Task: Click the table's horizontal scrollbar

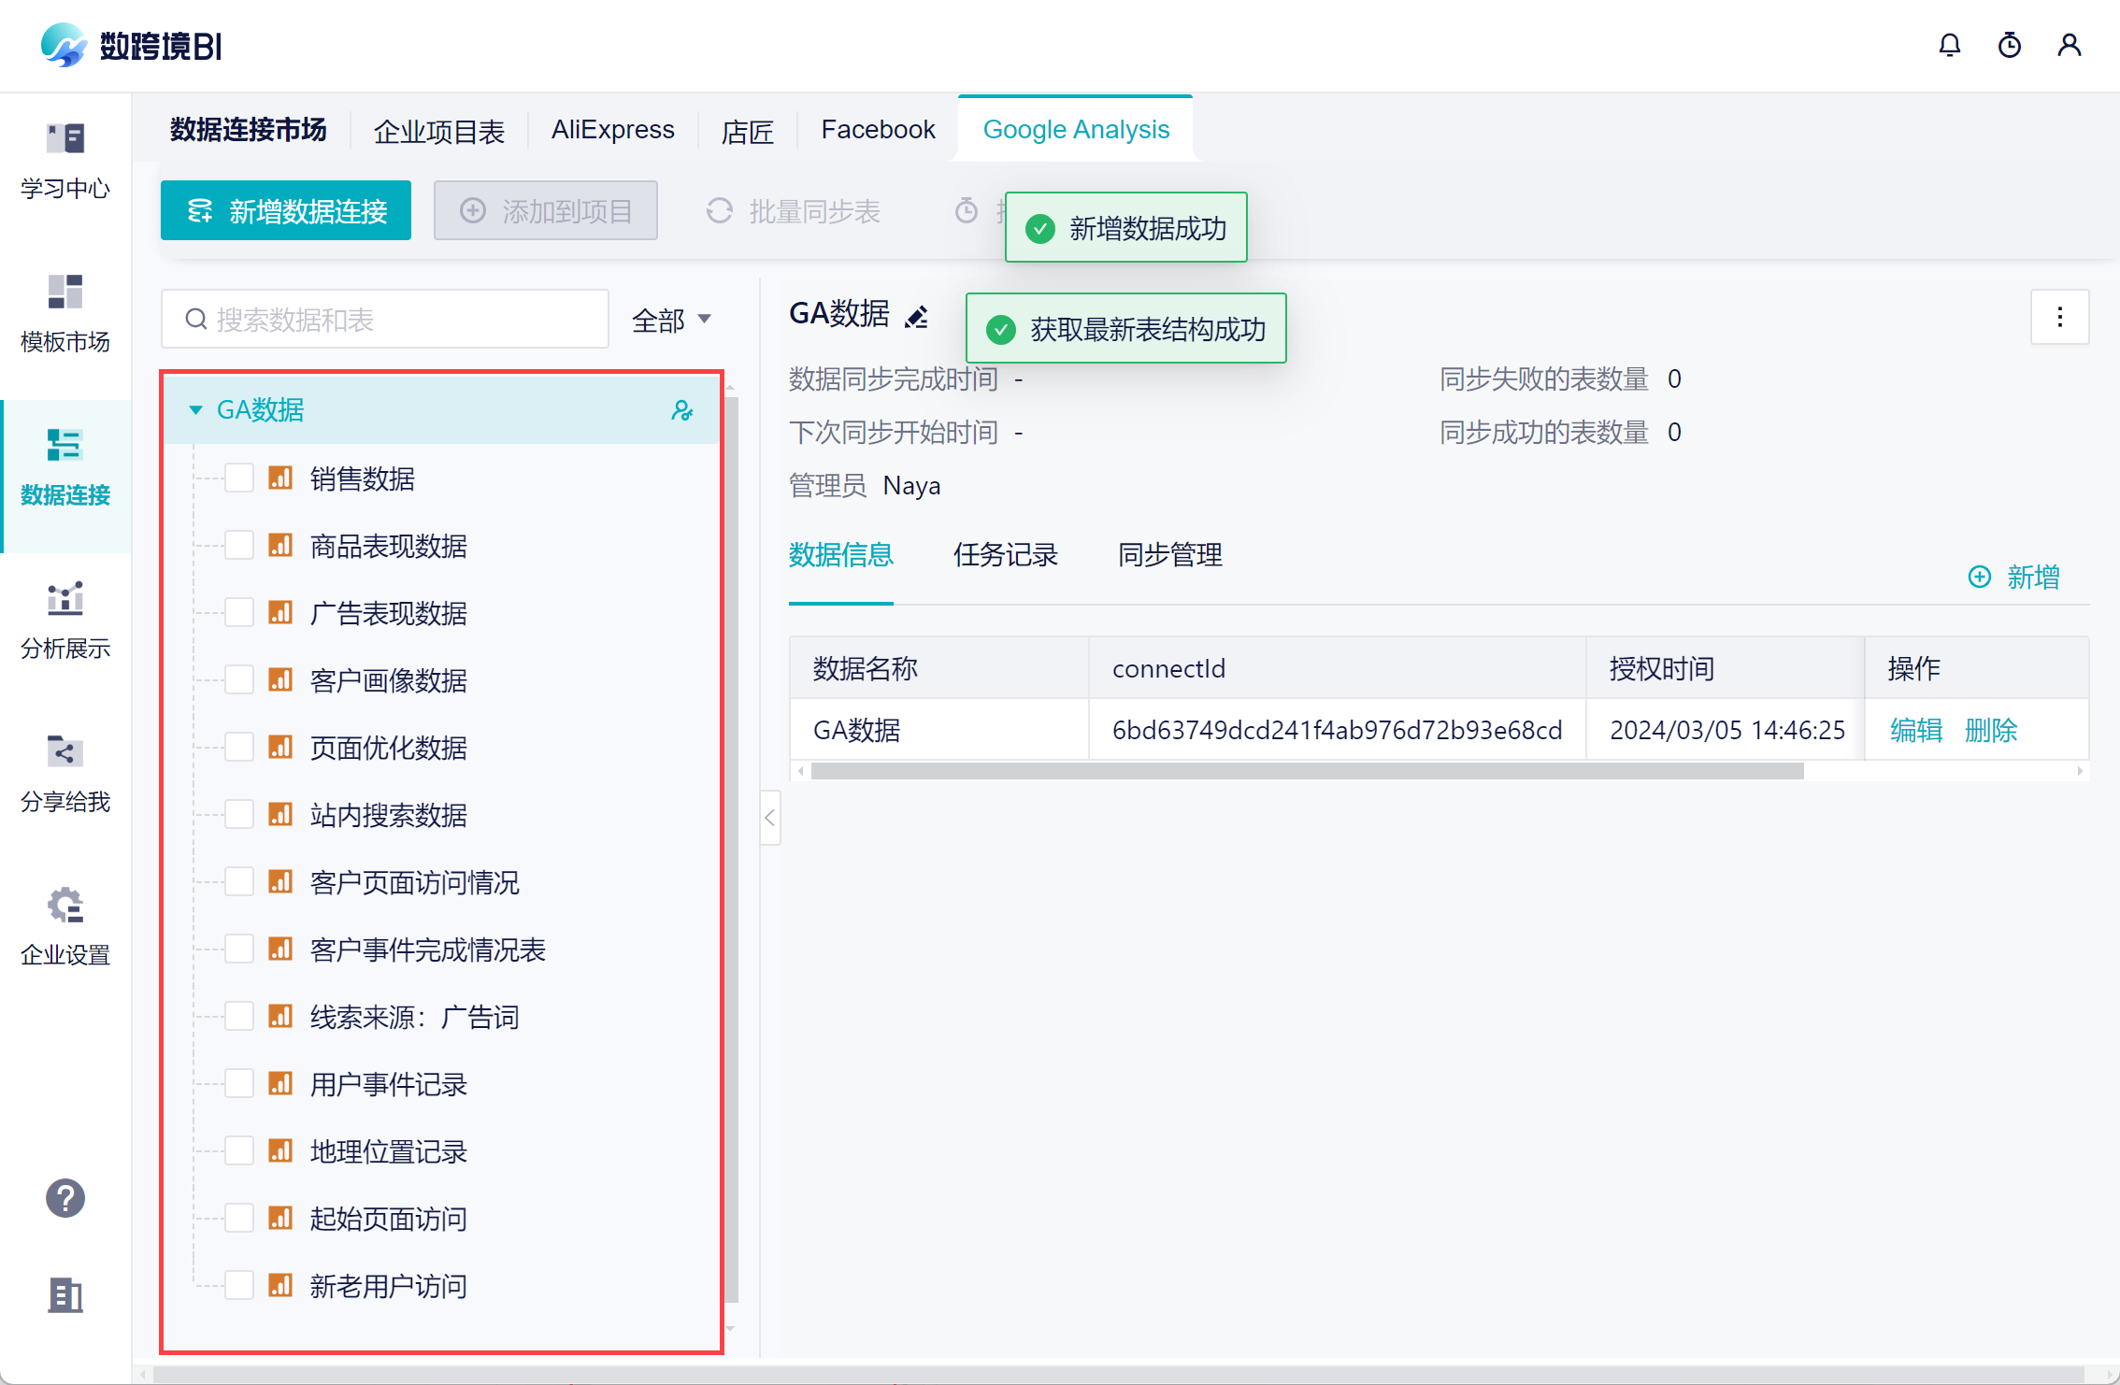Action: [1307, 771]
